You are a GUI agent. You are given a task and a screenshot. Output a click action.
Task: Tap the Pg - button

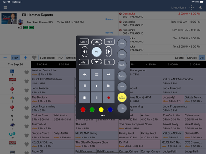(109, 62)
